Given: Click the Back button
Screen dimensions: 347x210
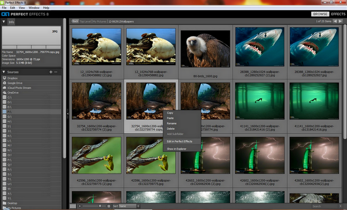Looking at the screenshot, I should coord(75,21).
